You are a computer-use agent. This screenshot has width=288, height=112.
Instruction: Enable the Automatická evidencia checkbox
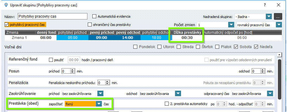click(x=94, y=16)
